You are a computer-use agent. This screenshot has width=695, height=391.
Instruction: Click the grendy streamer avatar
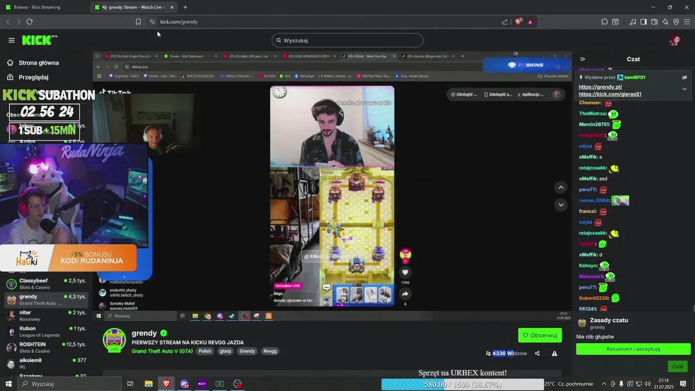(x=115, y=340)
